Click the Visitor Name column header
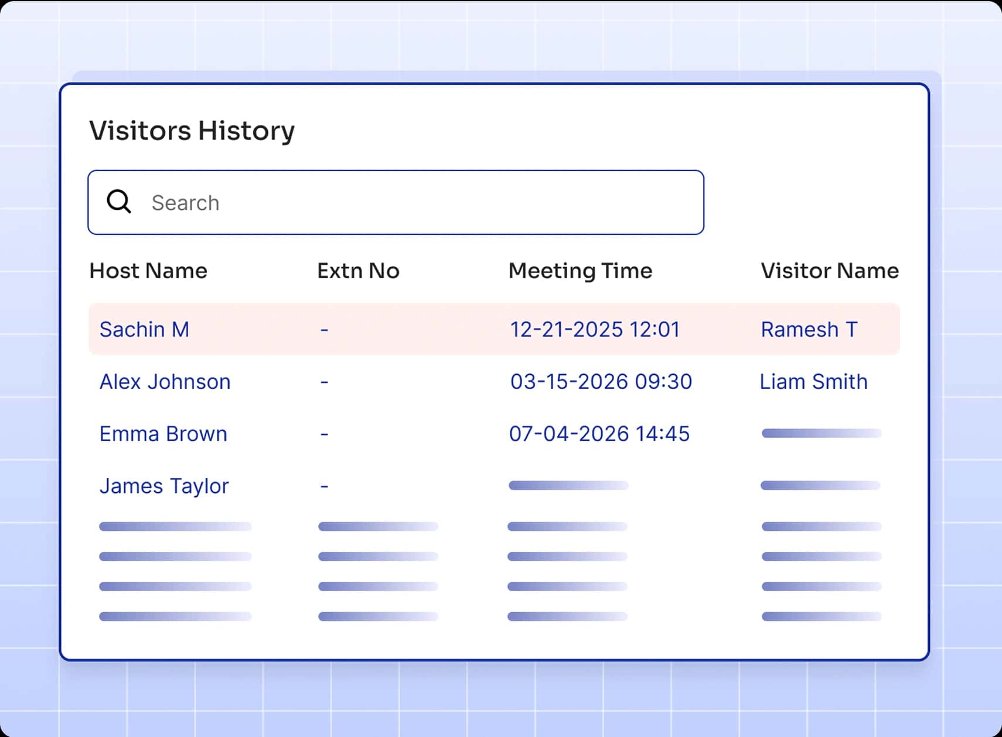The width and height of the screenshot is (1002, 737). 829,271
